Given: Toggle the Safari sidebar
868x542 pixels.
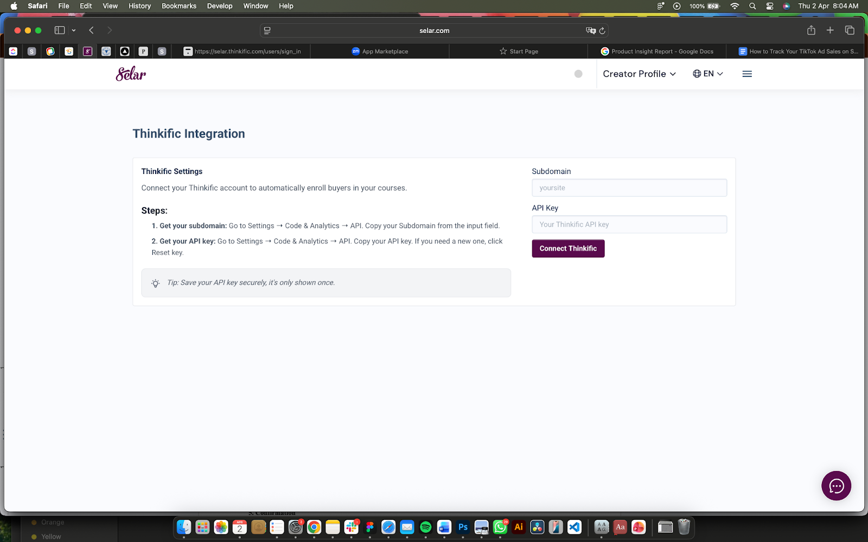Looking at the screenshot, I should (60, 30).
